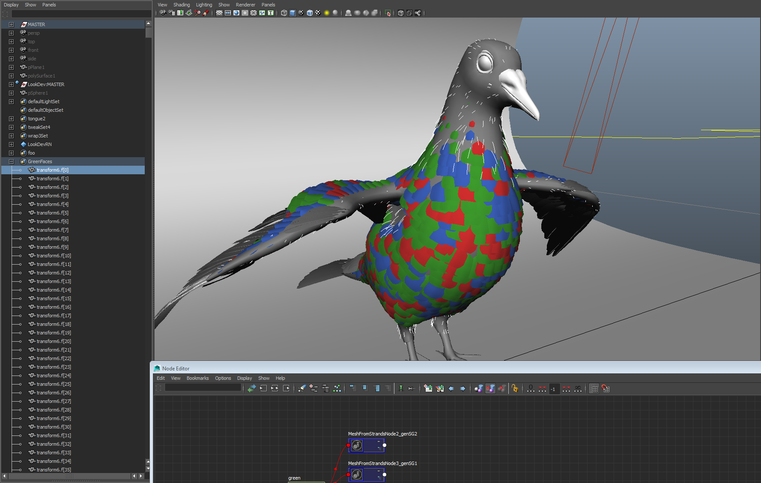Click the lock icon in Node Editor toolbar
Image resolution: width=761 pixels, height=483 pixels.
tap(515, 389)
